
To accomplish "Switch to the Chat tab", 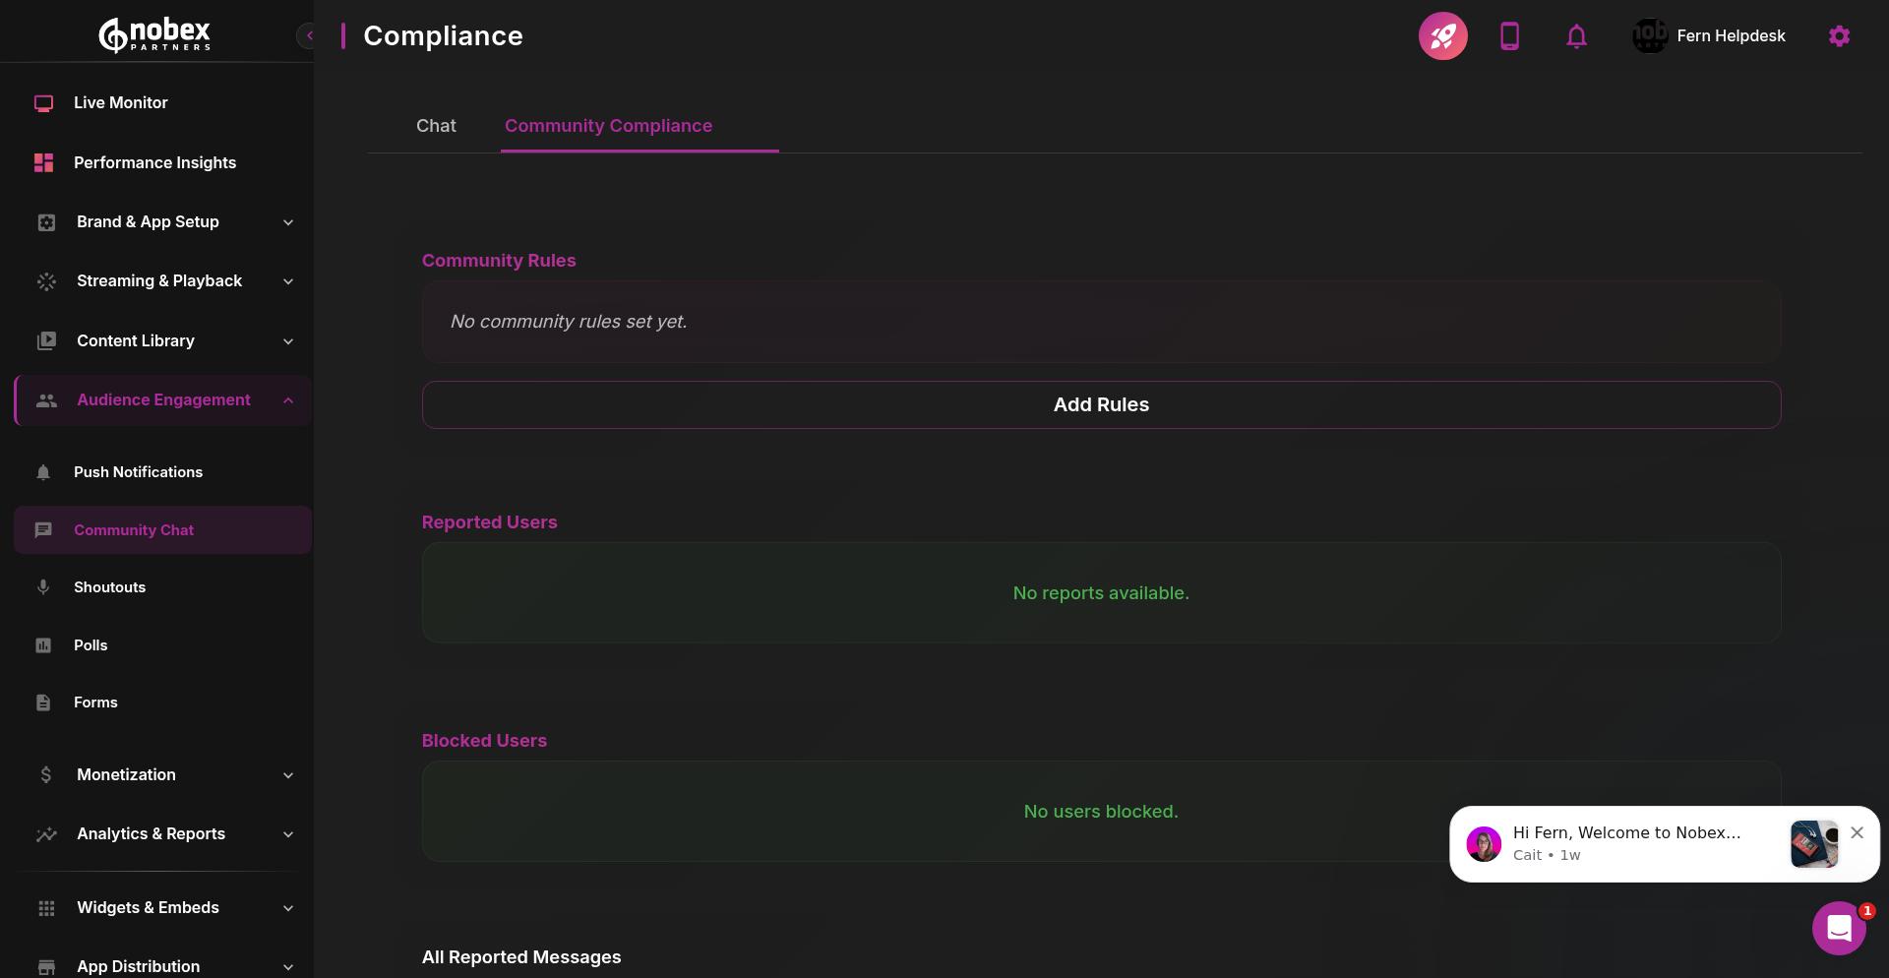I will (436, 126).
